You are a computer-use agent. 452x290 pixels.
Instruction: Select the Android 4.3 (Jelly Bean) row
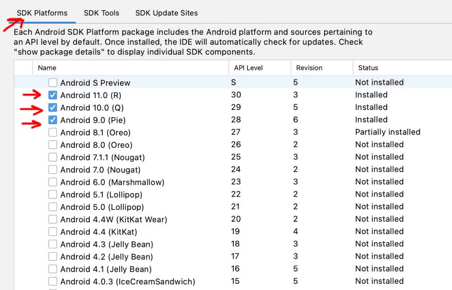(107, 244)
